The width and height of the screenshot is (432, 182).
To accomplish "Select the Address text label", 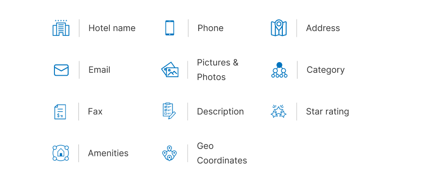I will 323,28.
